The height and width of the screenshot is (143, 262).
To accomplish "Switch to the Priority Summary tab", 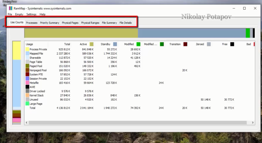I will (x=50, y=23).
